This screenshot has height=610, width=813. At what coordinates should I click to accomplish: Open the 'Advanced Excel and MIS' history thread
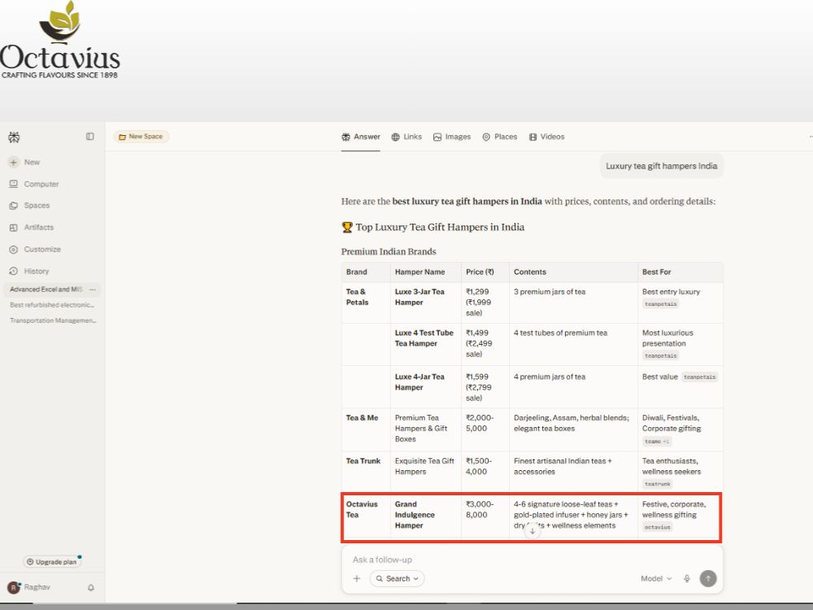pos(46,290)
